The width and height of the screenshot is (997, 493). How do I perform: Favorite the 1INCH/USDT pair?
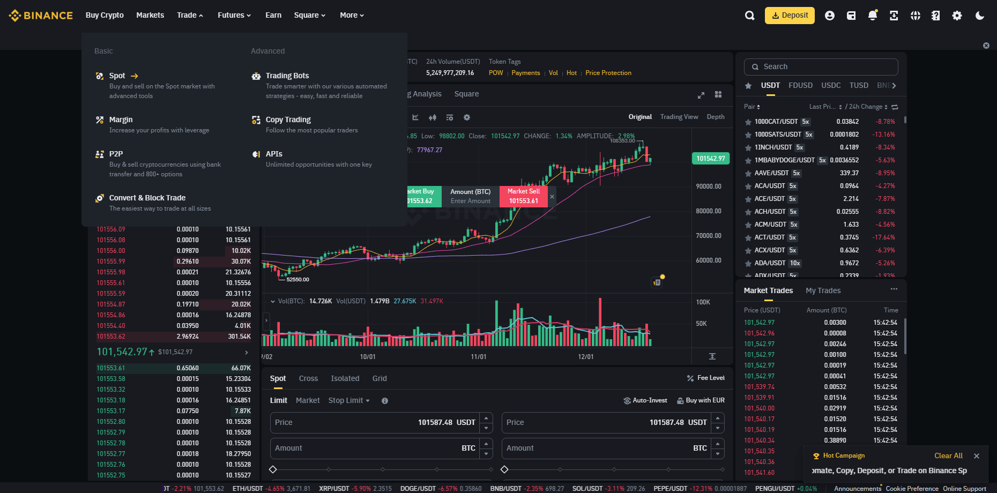(x=748, y=148)
